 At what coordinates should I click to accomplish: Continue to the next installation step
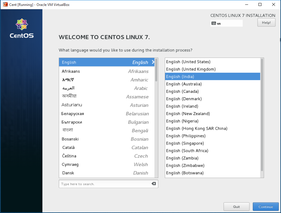click(266, 207)
